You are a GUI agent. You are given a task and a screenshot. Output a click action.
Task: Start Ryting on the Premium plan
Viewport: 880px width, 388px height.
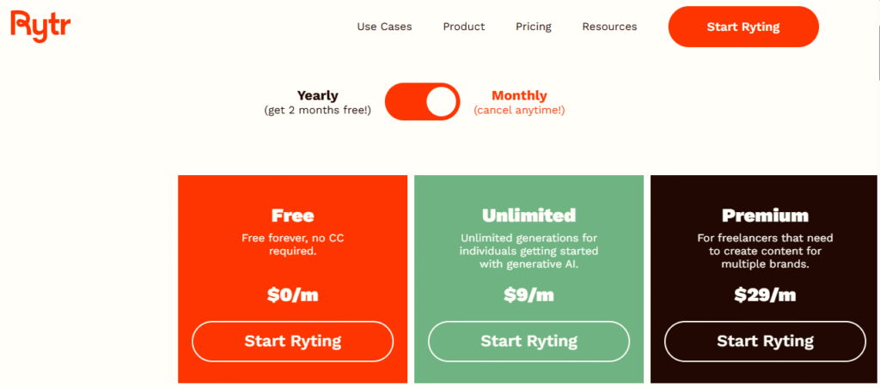coord(765,341)
